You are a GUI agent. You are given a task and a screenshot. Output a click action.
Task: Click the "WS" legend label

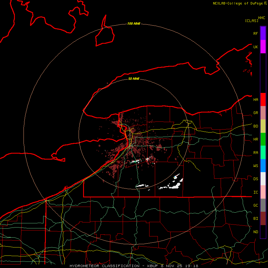tap(255, 166)
